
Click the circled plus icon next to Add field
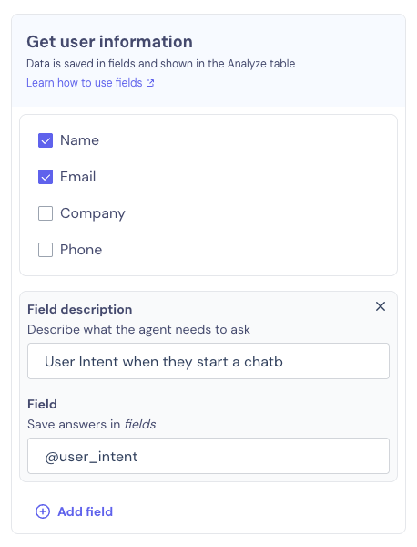(43, 511)
